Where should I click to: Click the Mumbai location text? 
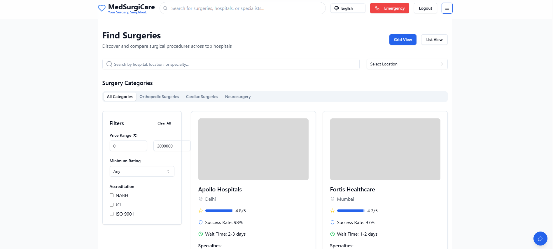click(x=346, y=199)
